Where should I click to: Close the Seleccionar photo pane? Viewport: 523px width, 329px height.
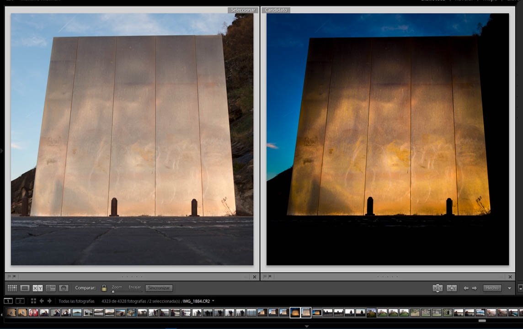coord(255,276)
